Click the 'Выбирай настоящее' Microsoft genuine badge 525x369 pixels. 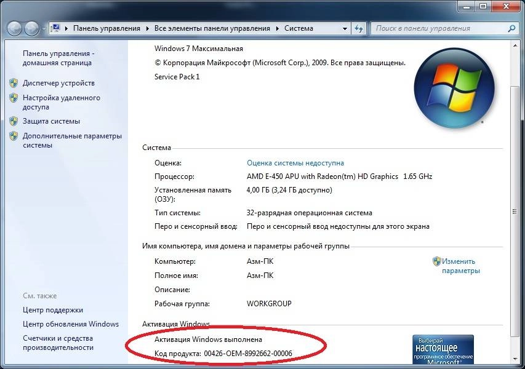click(443, 349)
